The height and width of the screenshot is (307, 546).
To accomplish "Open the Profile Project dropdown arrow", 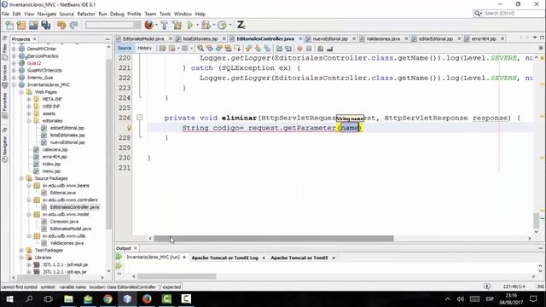I will pos(229,25).
